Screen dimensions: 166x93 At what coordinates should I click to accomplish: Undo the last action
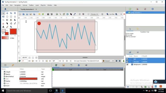(39, 14)
